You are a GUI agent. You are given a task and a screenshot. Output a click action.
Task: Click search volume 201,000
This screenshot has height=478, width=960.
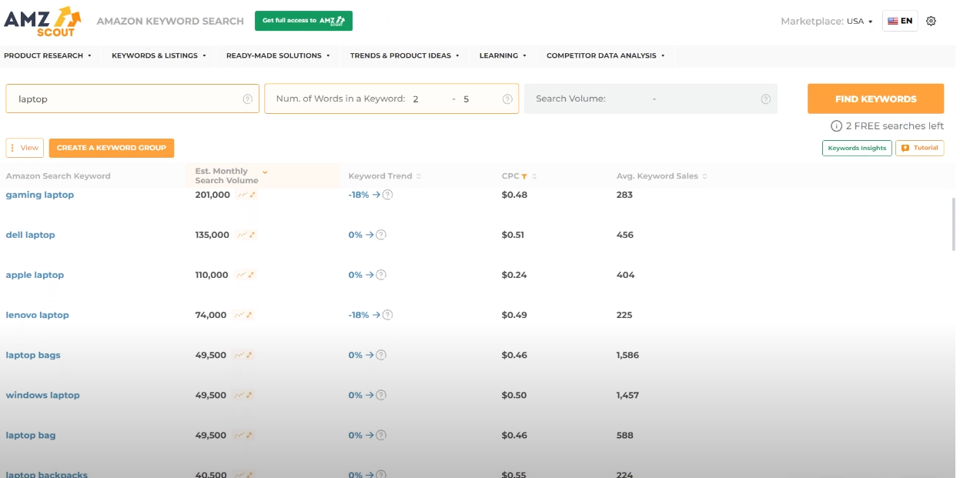(x=212, y=195)
